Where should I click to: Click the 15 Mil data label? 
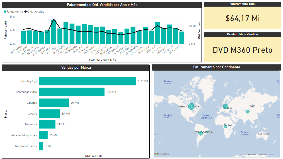coord(53,135)
